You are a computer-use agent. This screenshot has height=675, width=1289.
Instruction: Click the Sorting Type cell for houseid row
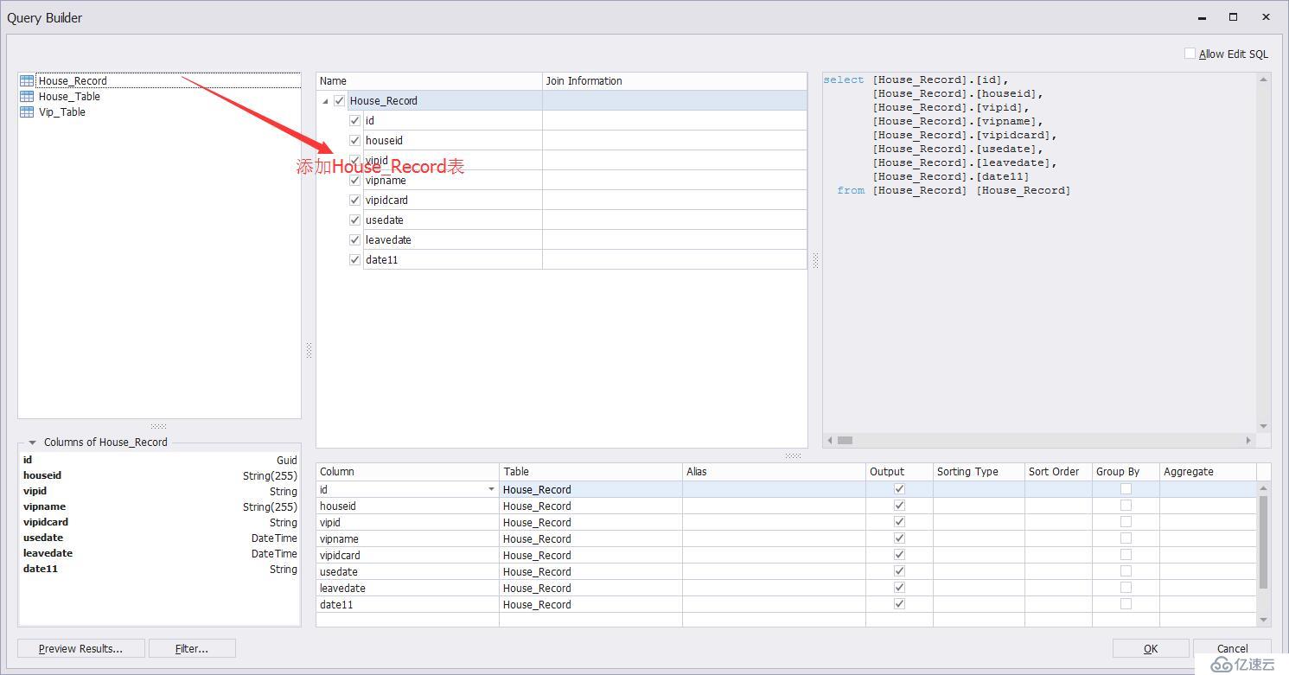(x=979, y=506)
